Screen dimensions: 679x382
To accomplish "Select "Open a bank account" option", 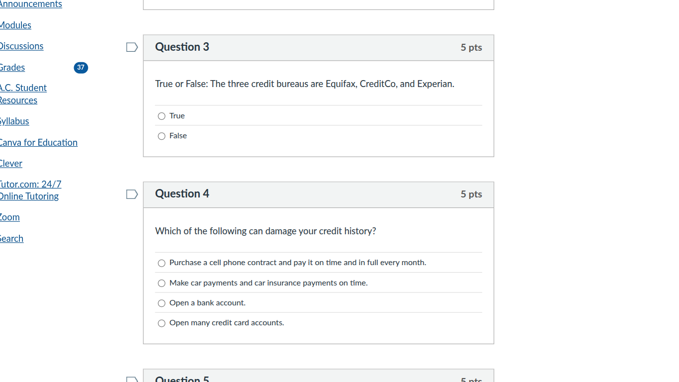I will point(162,303).
